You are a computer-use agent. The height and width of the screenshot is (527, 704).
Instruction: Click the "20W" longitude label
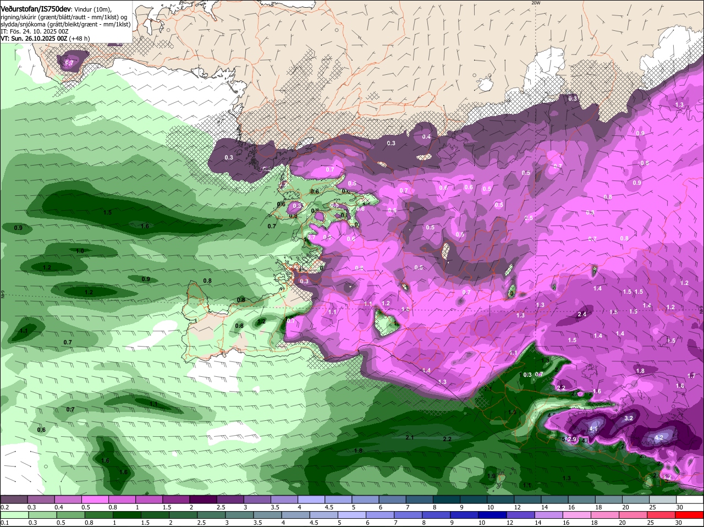click(536, 3)
